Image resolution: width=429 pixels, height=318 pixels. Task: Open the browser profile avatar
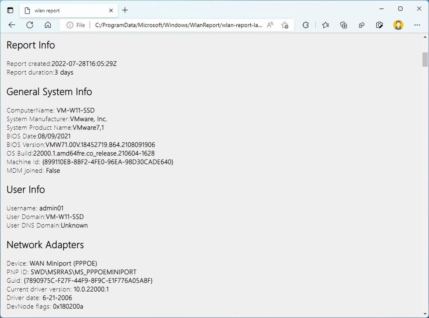(x=398, y=25)
